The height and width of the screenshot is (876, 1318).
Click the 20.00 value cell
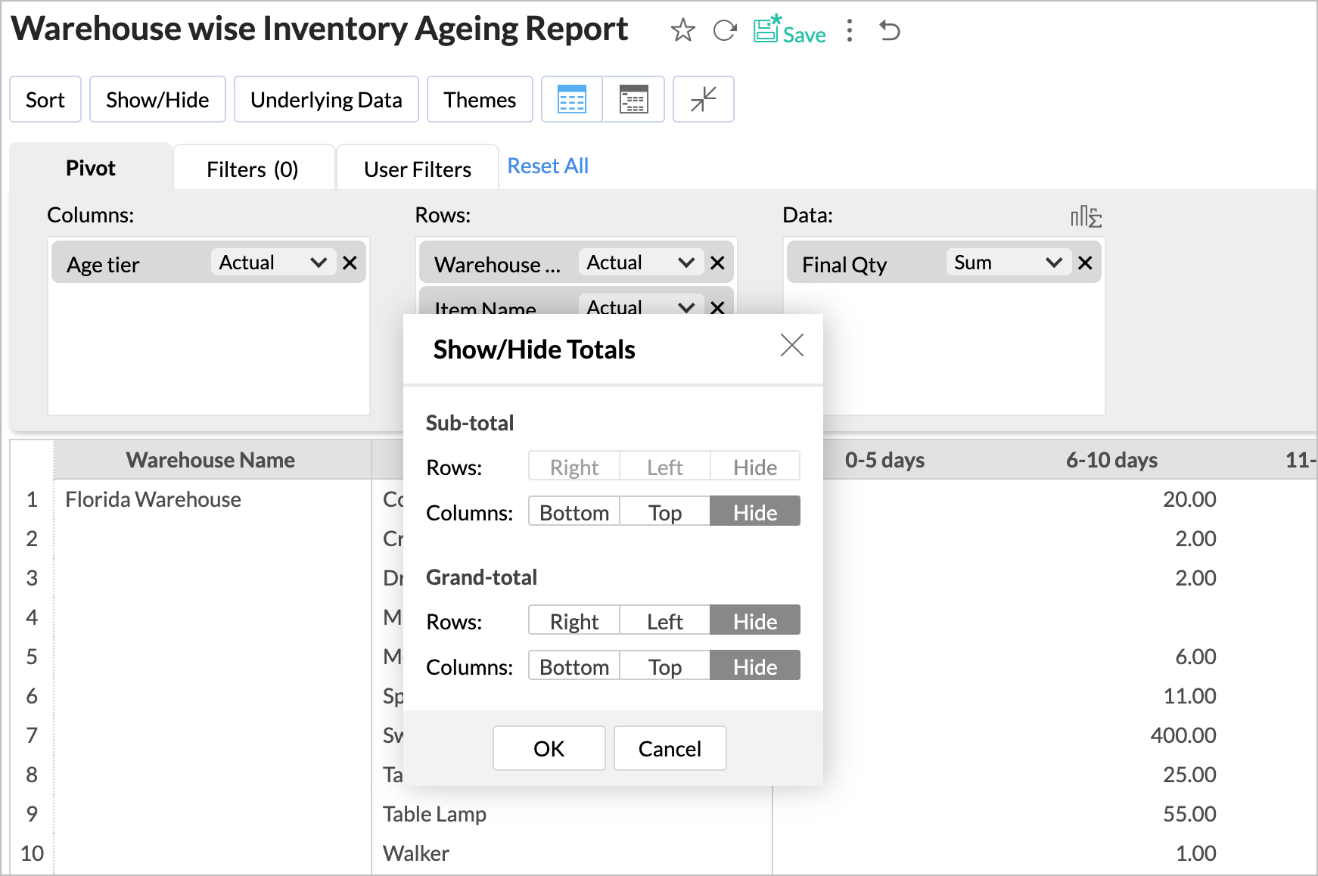pos(1189,499)
